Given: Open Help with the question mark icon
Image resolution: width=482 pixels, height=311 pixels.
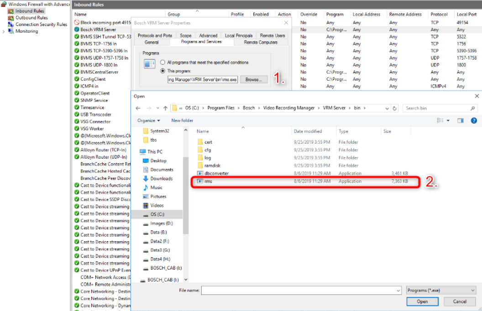Looking at the screenshot, I should click(474, 121).
